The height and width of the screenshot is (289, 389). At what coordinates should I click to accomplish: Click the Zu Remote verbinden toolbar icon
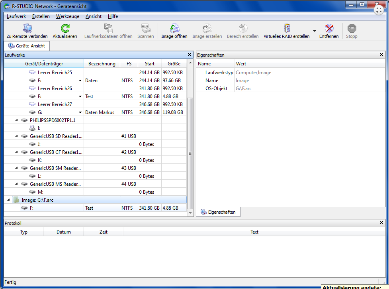[x=27, y=28]
